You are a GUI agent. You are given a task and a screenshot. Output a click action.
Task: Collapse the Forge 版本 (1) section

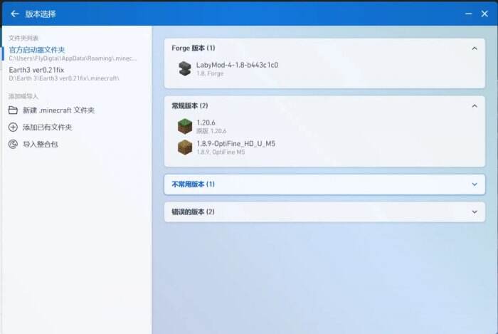475,48
